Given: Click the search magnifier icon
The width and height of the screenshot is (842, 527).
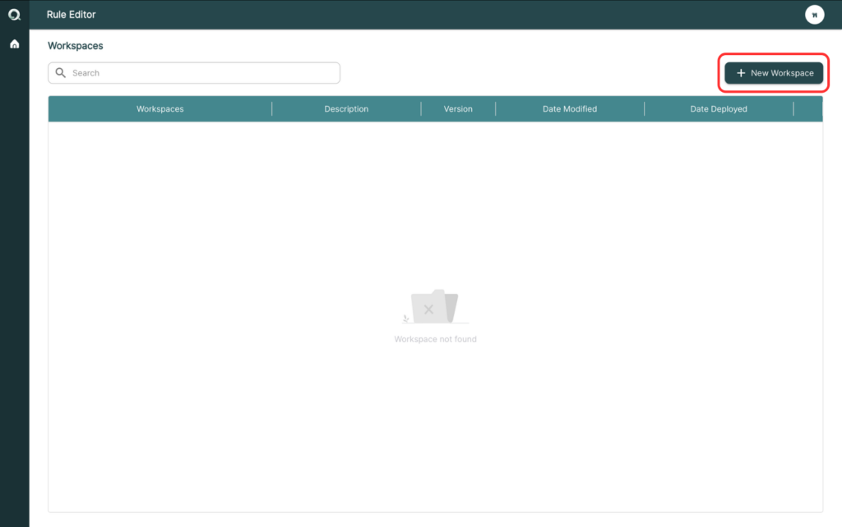Looking at the screenshot, I should pyautogui.click(x=61, y=72).
